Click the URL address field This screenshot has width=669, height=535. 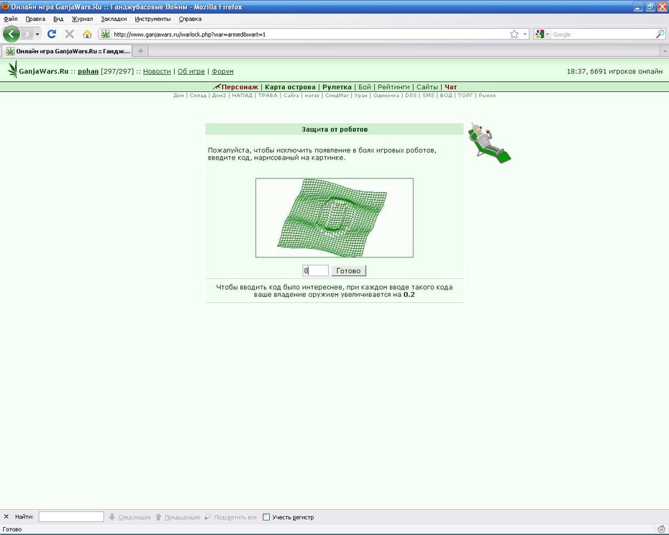pyautogui.click(x=309, y=34)
